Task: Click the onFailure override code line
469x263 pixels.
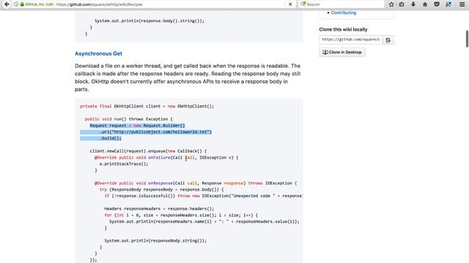Action: point(166,158)
